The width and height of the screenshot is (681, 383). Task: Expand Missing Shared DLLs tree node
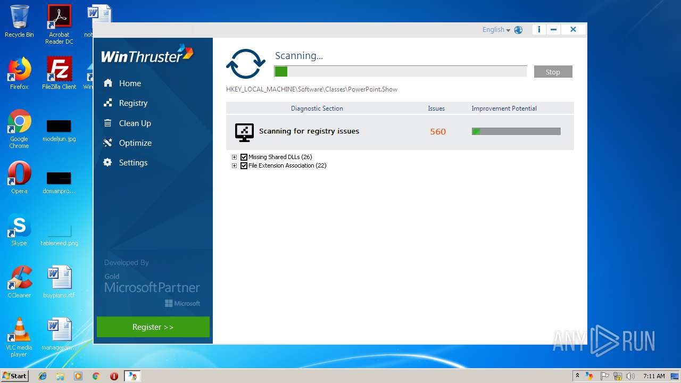(x=234, y=157)
